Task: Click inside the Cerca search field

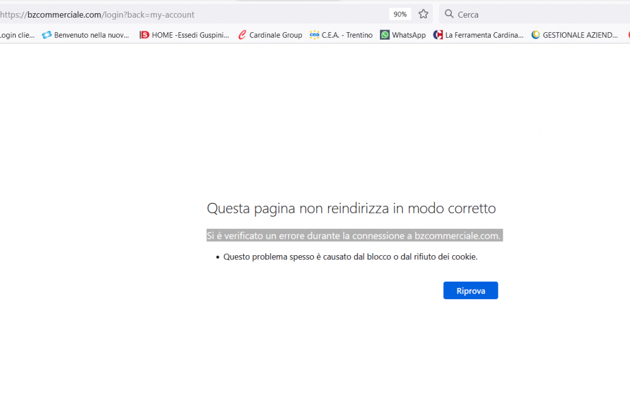Action: pos(479,14)
